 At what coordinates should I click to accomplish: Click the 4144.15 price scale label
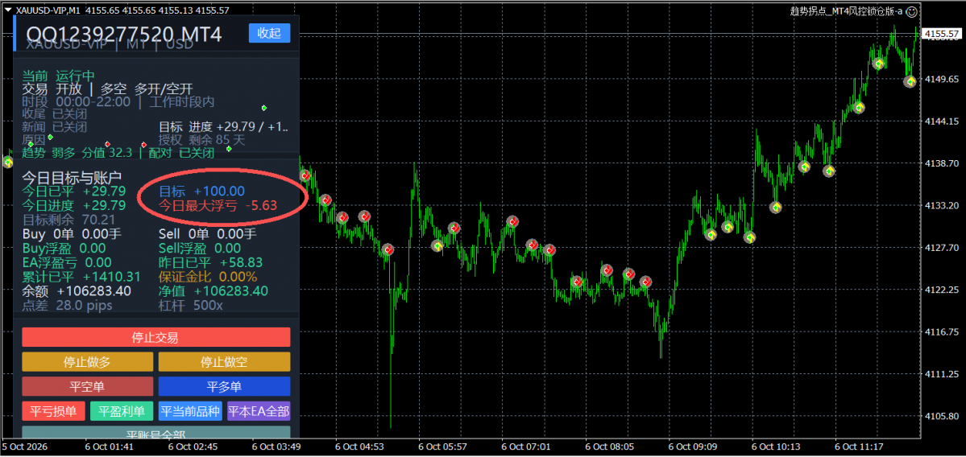940,121
